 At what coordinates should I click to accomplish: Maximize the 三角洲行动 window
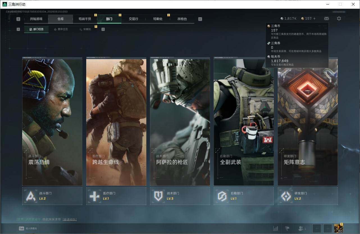coord(340,4)
